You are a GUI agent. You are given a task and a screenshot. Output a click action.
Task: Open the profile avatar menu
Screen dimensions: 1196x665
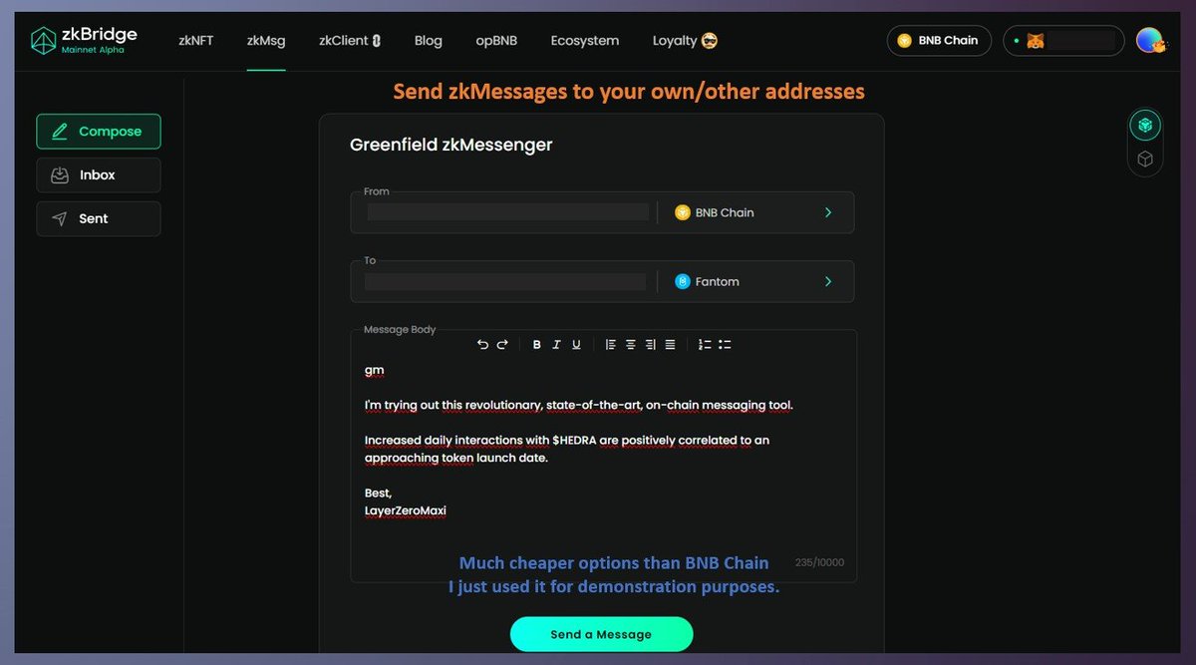point(1151,41)
